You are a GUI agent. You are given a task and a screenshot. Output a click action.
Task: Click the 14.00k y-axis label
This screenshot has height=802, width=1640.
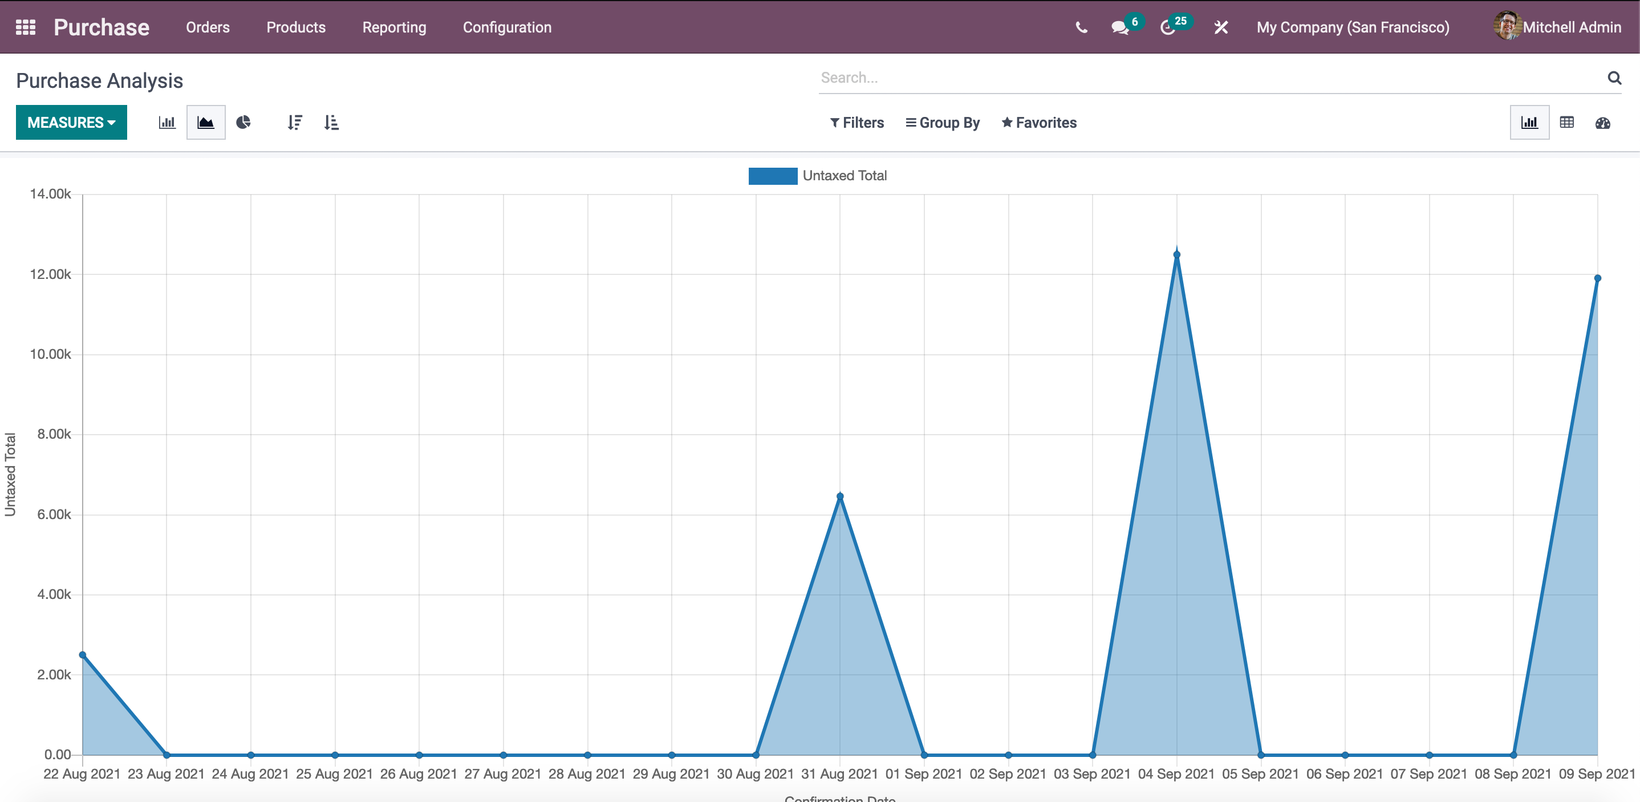pyautogui.click(x=50, y=193)
